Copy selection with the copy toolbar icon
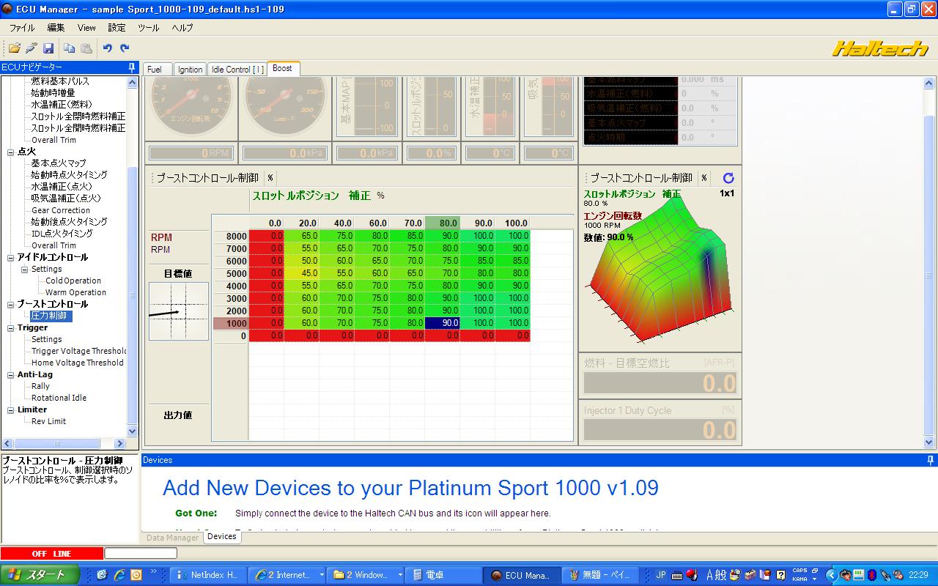 click(70, 48)
